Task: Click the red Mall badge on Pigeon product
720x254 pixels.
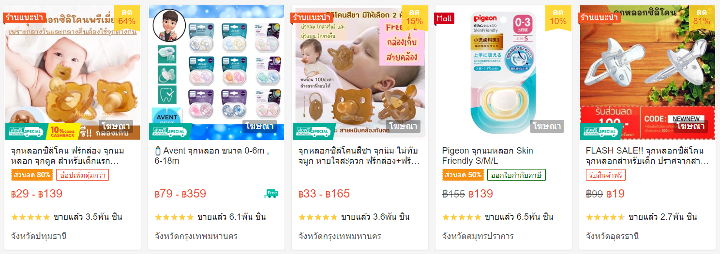Action: (444, 18)
